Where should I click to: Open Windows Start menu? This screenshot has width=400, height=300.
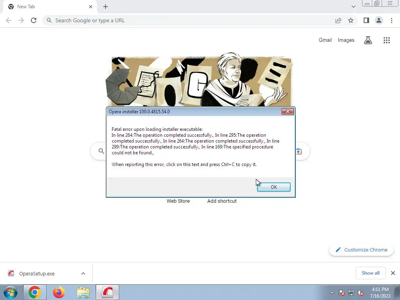pyautogui.click(x=11, y=292)
